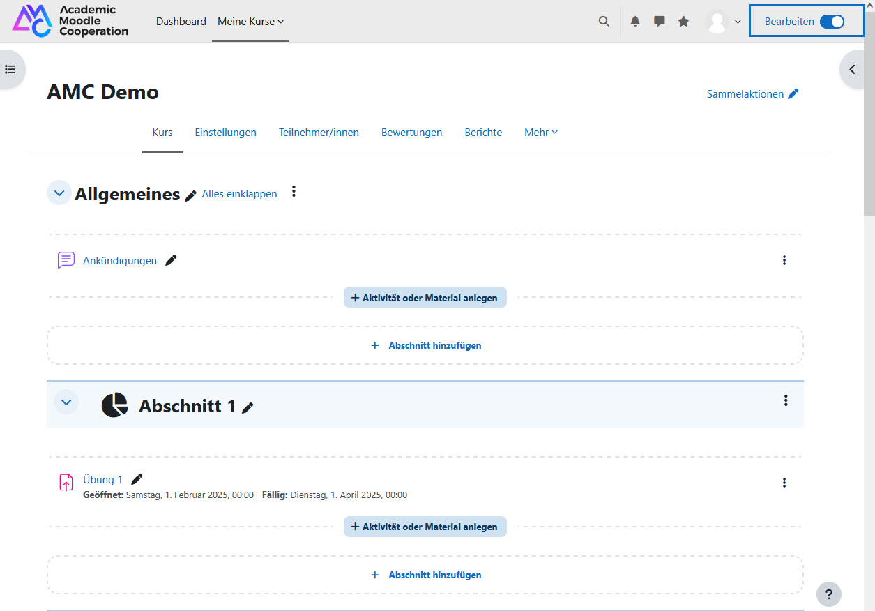
Task: Switch to the Bewertungen tab
Action: 411,133
